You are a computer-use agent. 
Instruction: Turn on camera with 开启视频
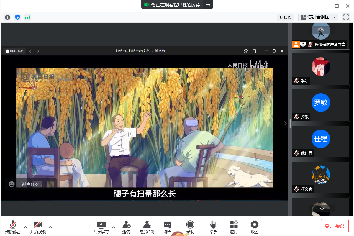38,227
